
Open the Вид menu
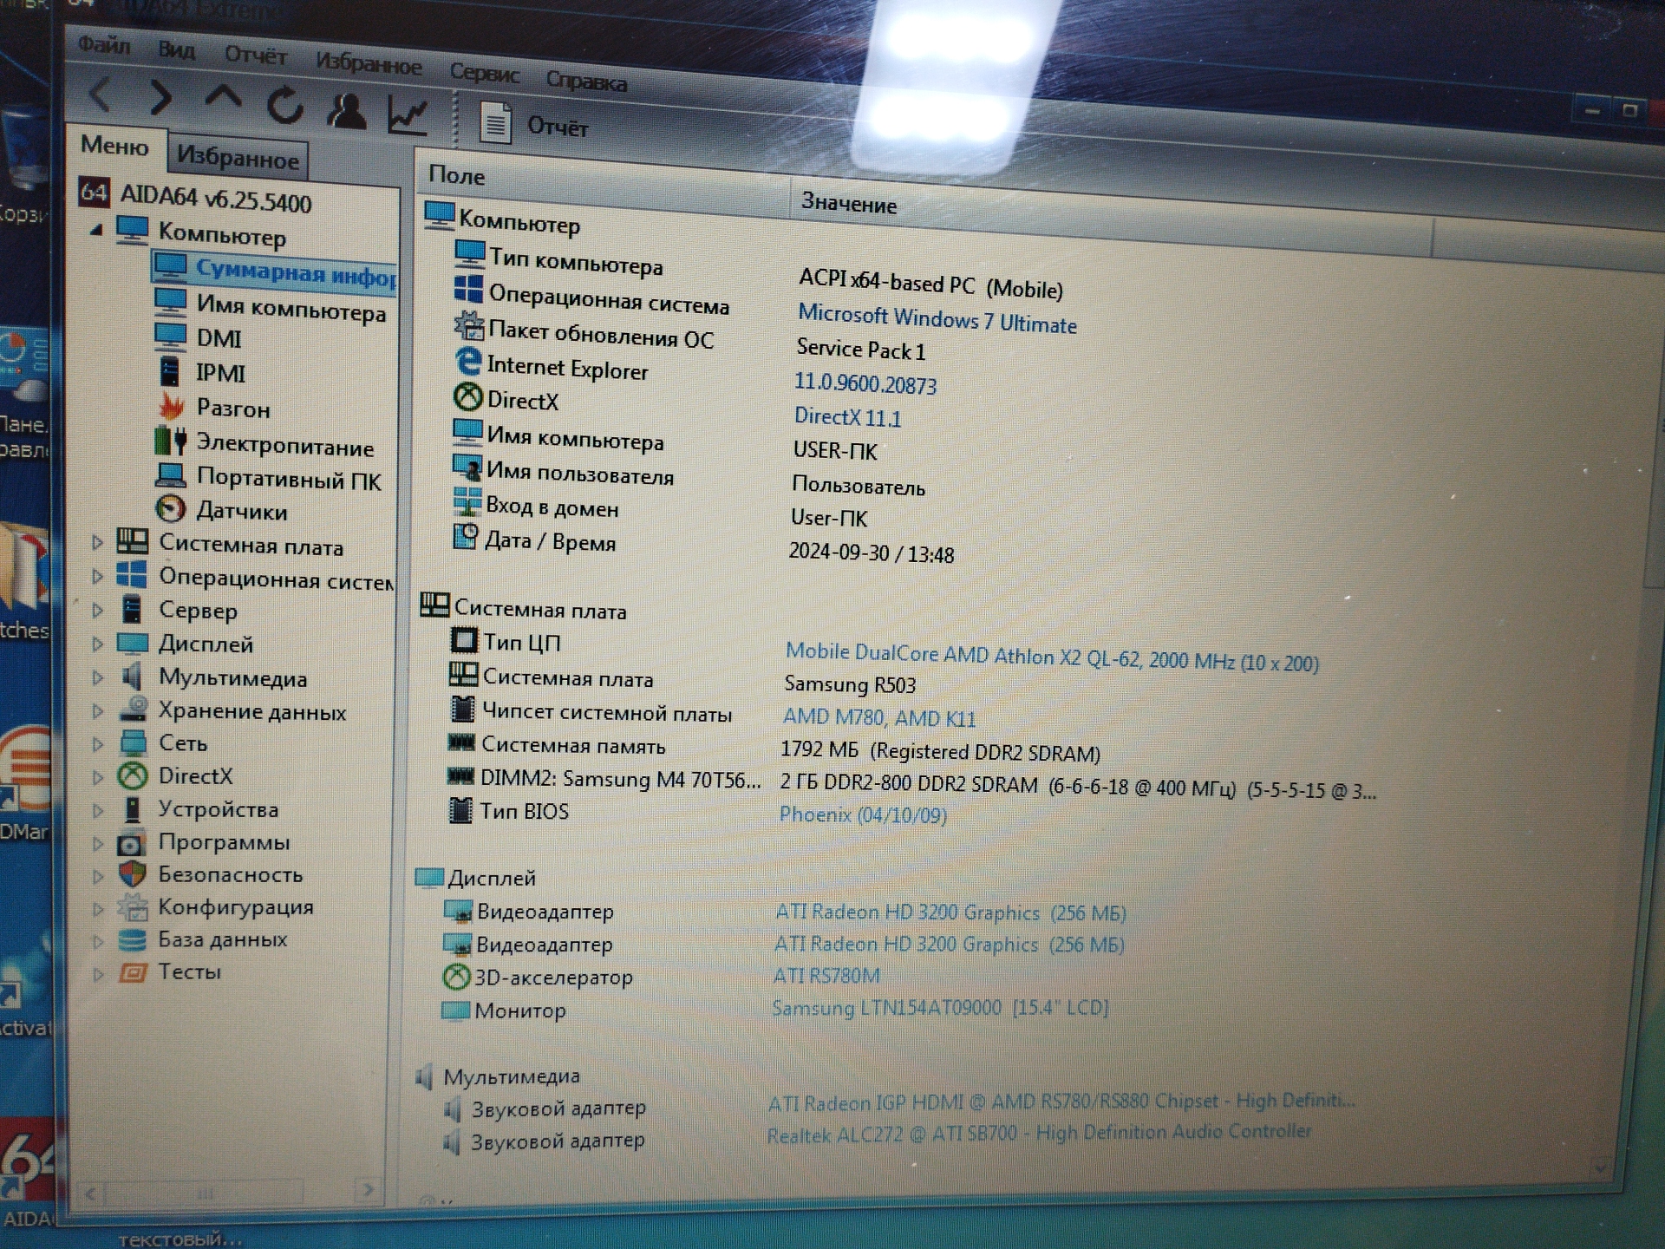pyautogui.click(x=176, y=49)
